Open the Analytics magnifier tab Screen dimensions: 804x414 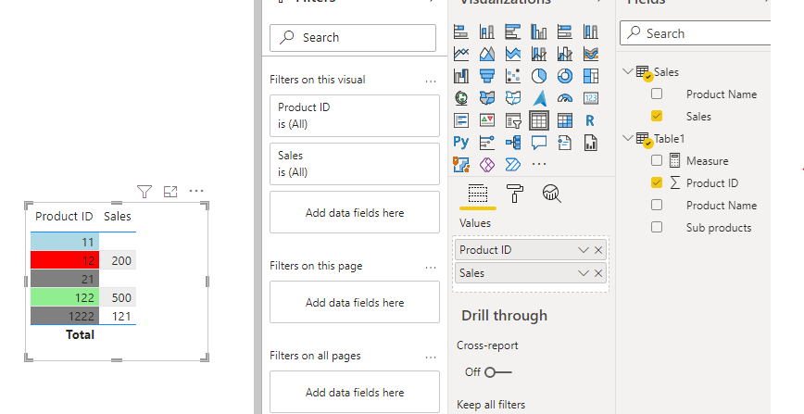coord(551,194)
